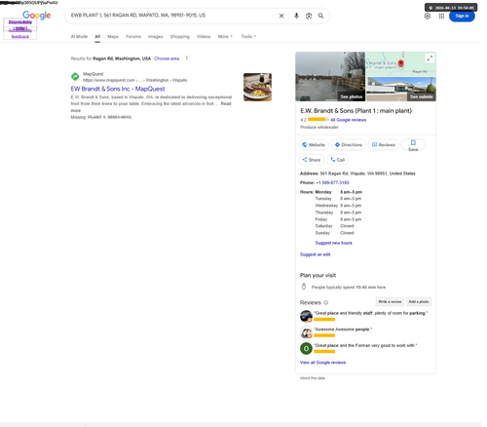Click second reviewer's avatar

(x=306, y=332)
